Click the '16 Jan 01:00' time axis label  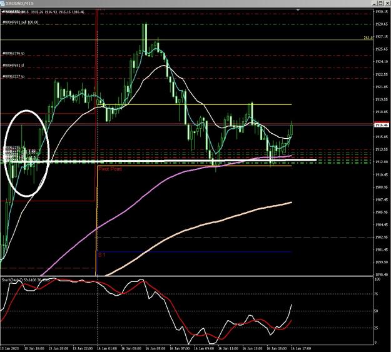click(107, 348)
